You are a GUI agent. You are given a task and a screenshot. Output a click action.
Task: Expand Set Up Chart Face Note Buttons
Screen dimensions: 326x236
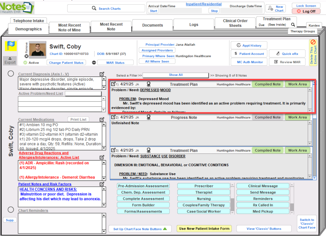[140, 229]
